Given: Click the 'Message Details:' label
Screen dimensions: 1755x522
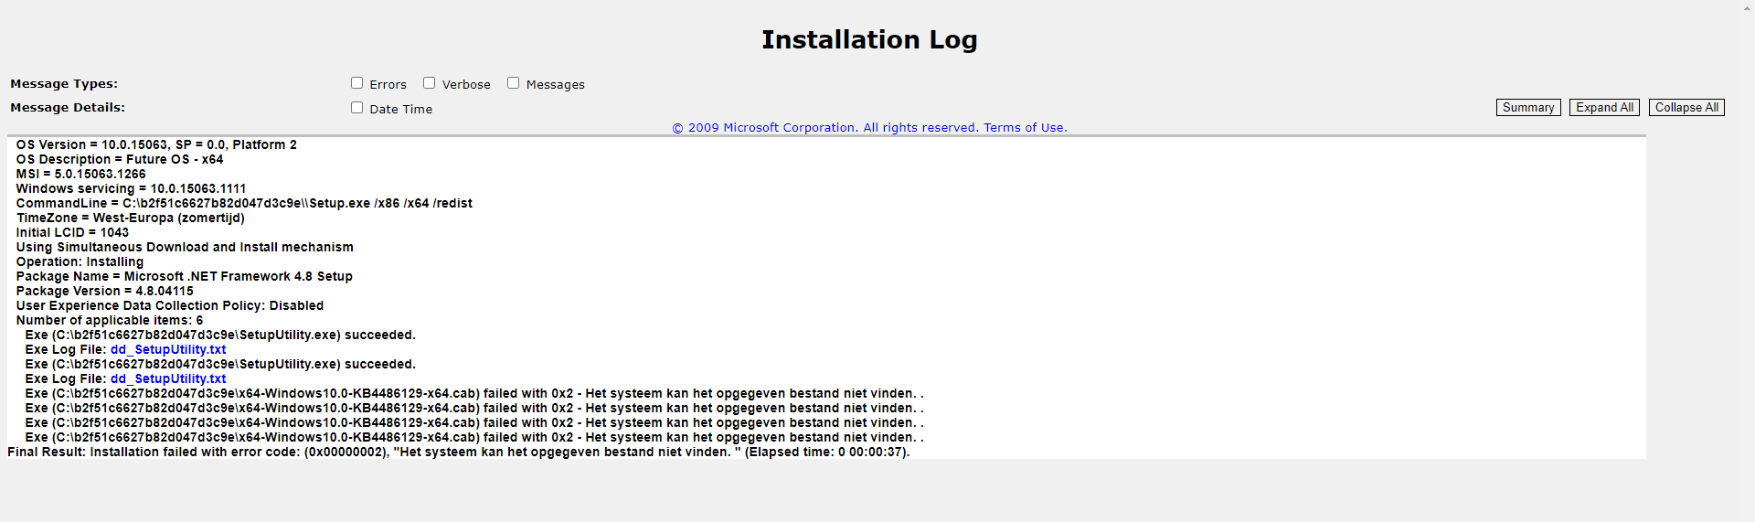Looking at the screenshot, I should [68, 107].
